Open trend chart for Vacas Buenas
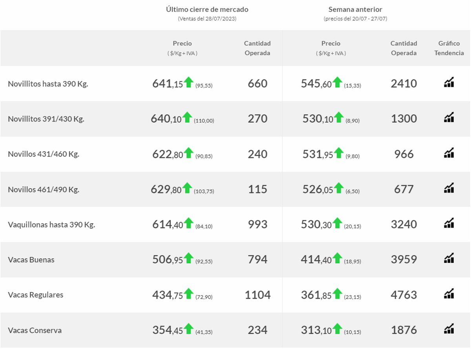The image size is (471, 349). click(449, 258)
